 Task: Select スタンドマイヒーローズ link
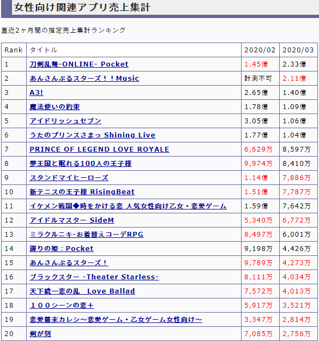coord(69,178)
